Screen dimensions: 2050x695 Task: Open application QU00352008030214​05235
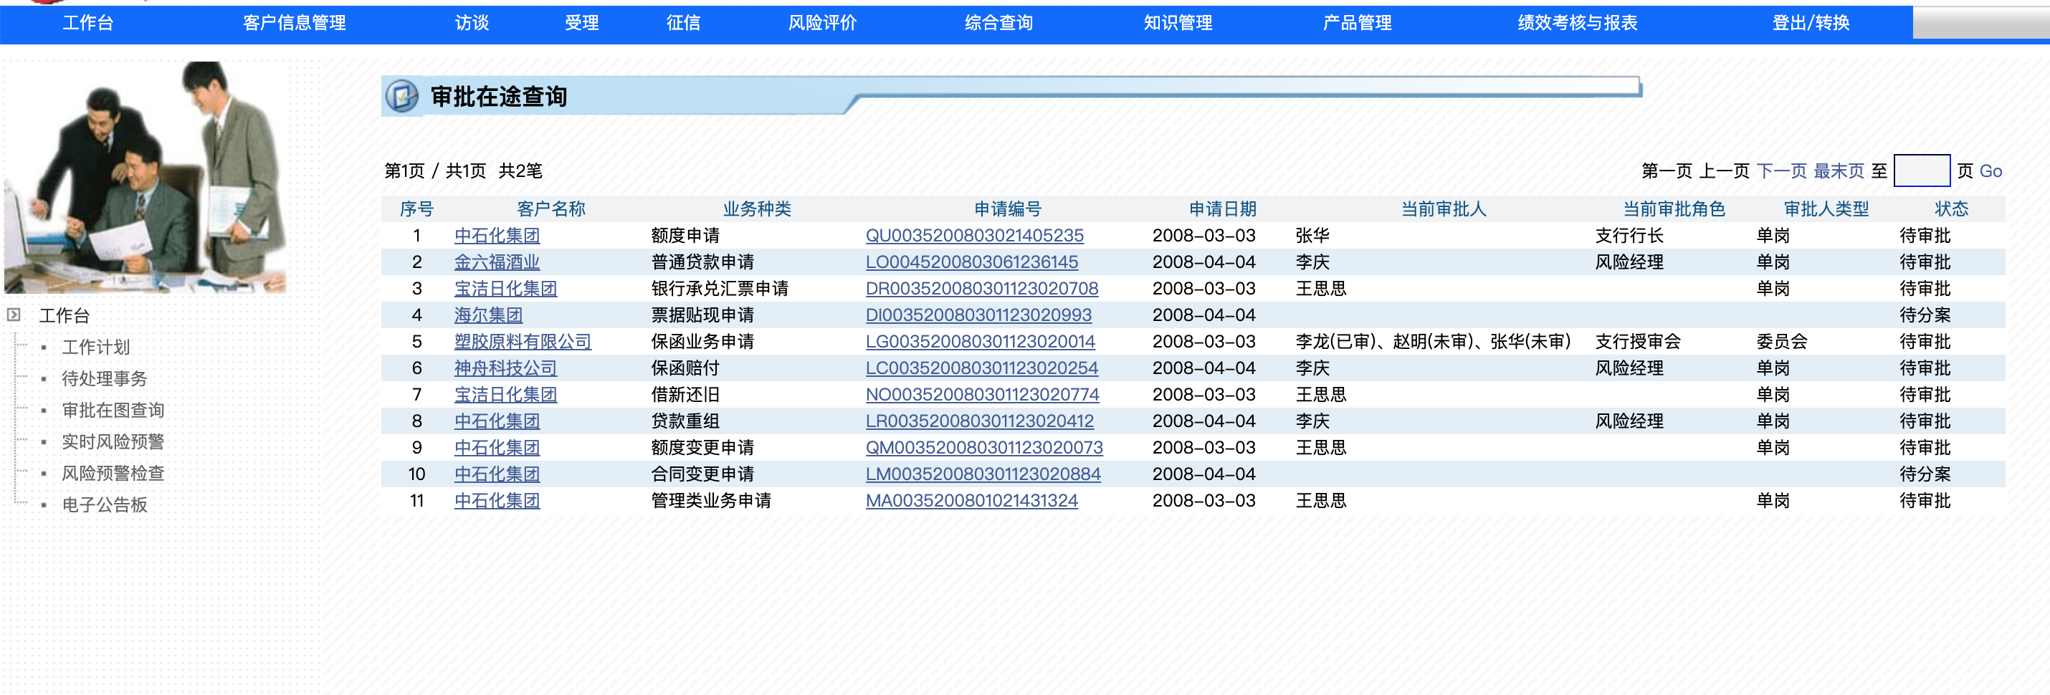974,236
